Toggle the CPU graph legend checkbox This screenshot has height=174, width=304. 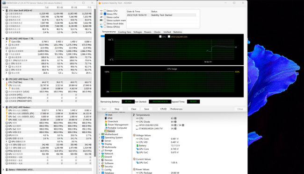(x=160, y=36)
